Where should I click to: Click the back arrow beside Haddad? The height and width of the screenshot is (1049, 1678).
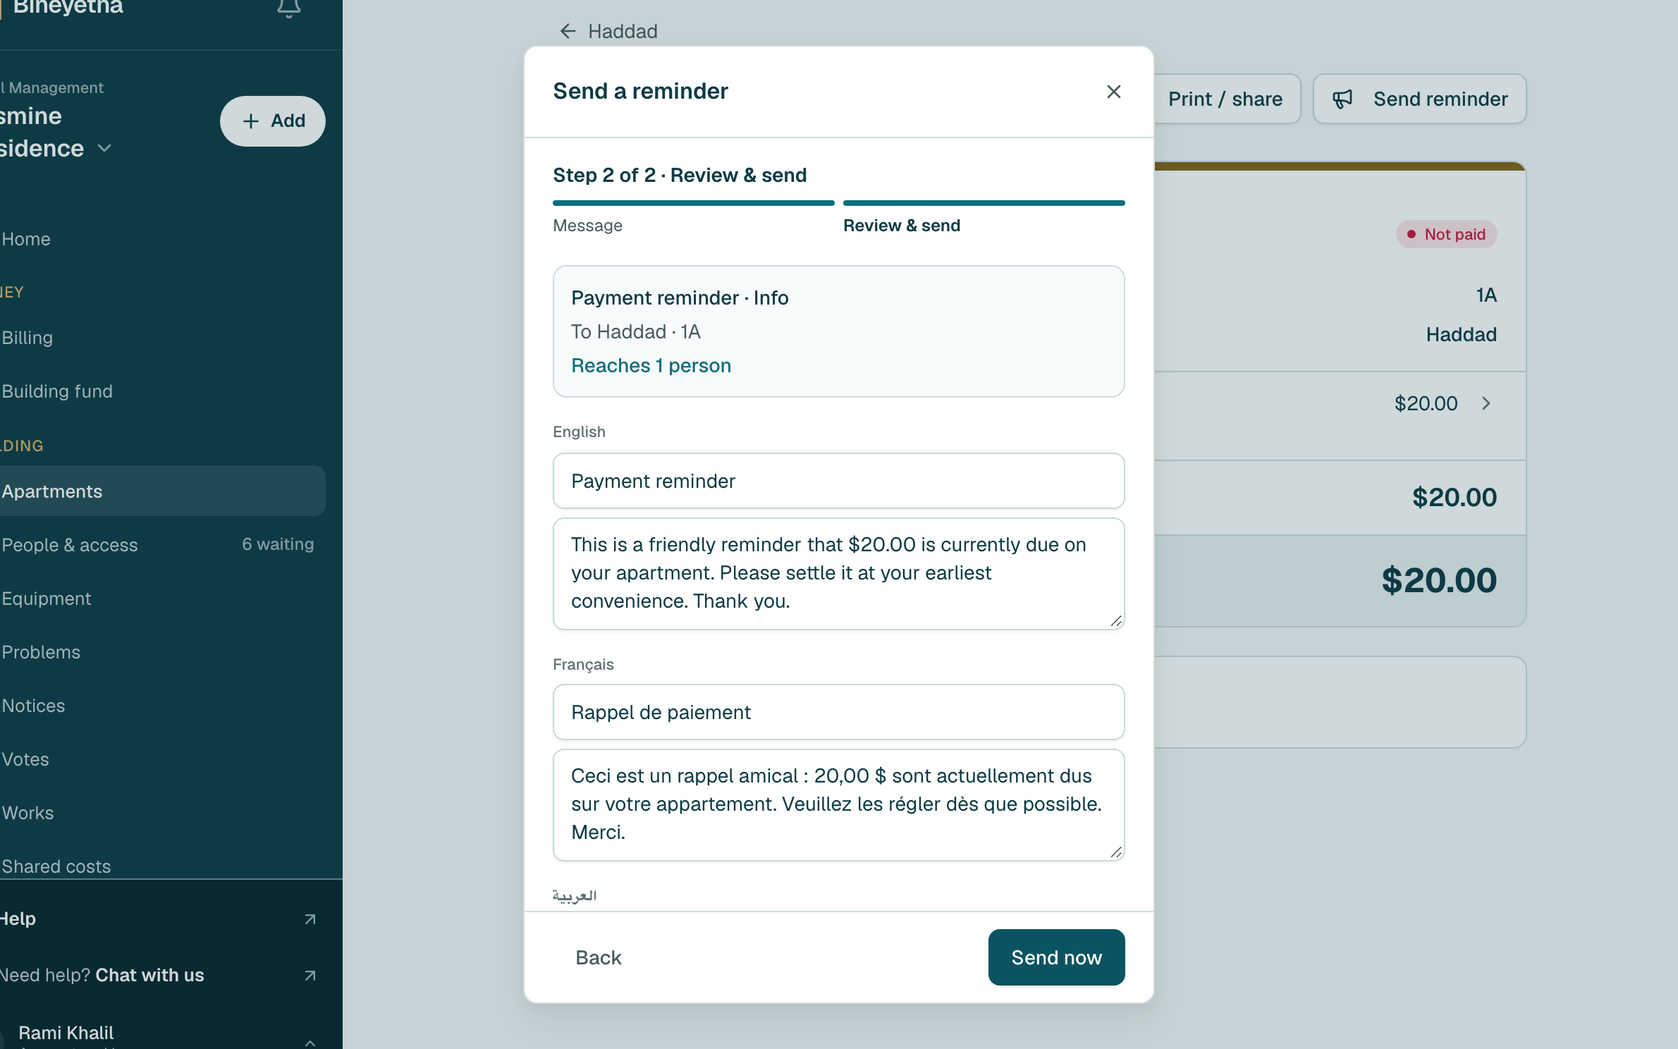[568, 31]
